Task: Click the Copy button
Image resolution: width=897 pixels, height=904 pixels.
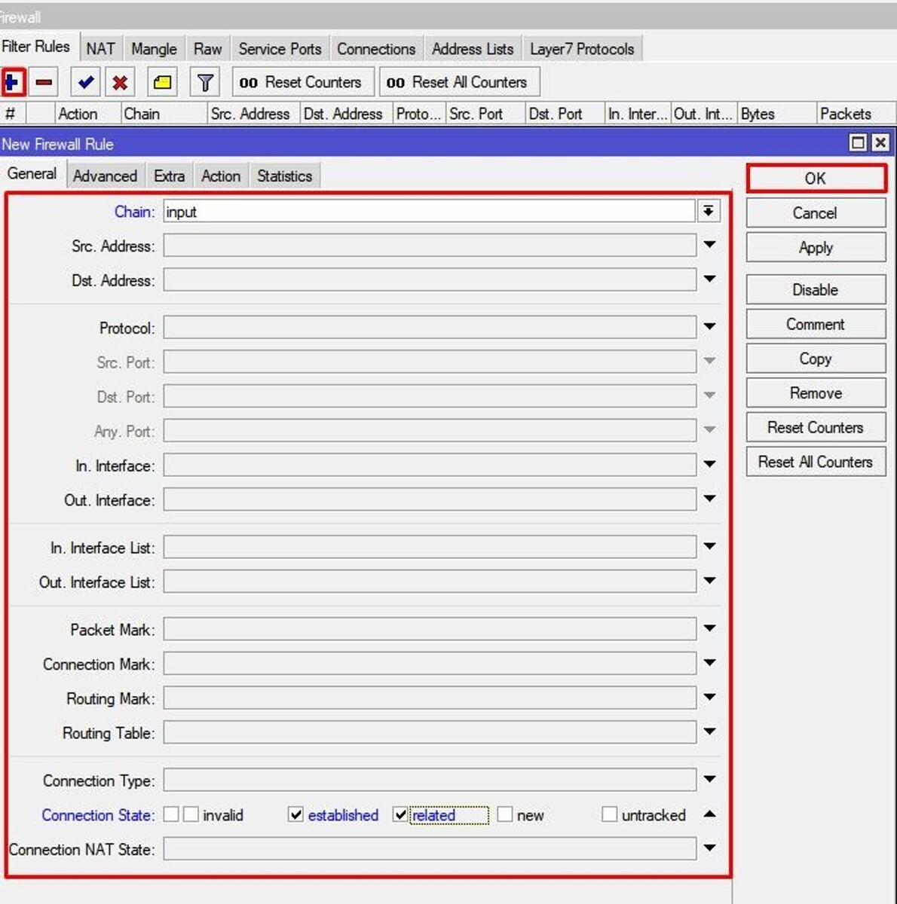Action: pyautogui.click(x=816, y=359)
